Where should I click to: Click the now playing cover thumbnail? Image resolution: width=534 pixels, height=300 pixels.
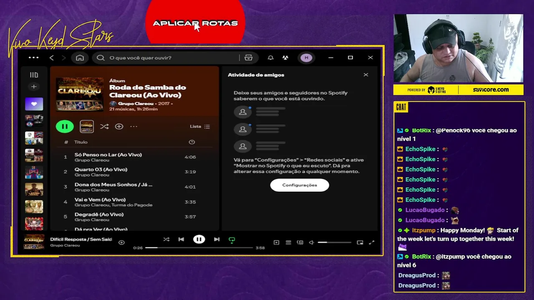point(34,242)
